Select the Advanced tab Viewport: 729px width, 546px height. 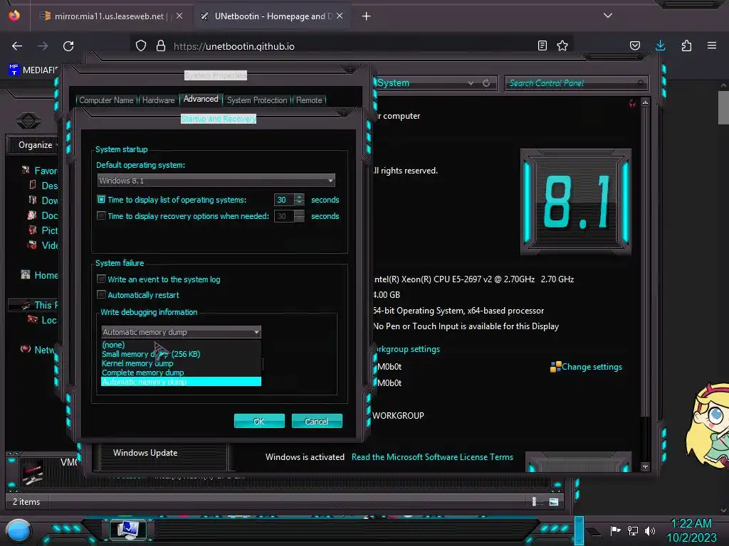(201, 99)
